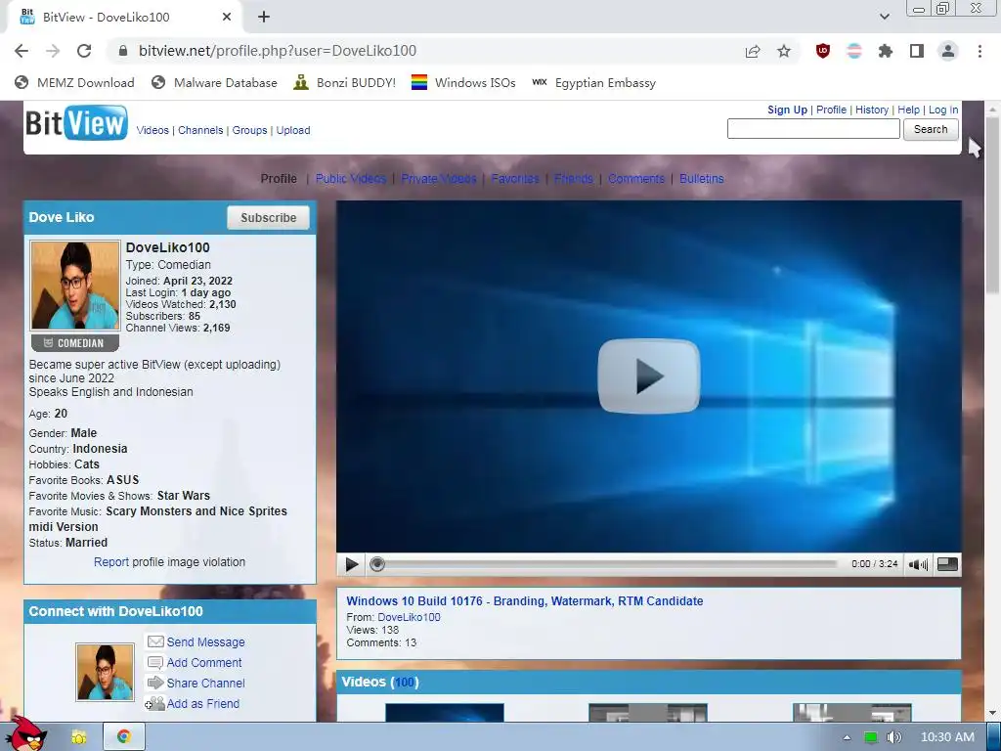Click the BitView logo
Image resolution: width=1001 pixels, height=751 pixels.
pos(76,122)
